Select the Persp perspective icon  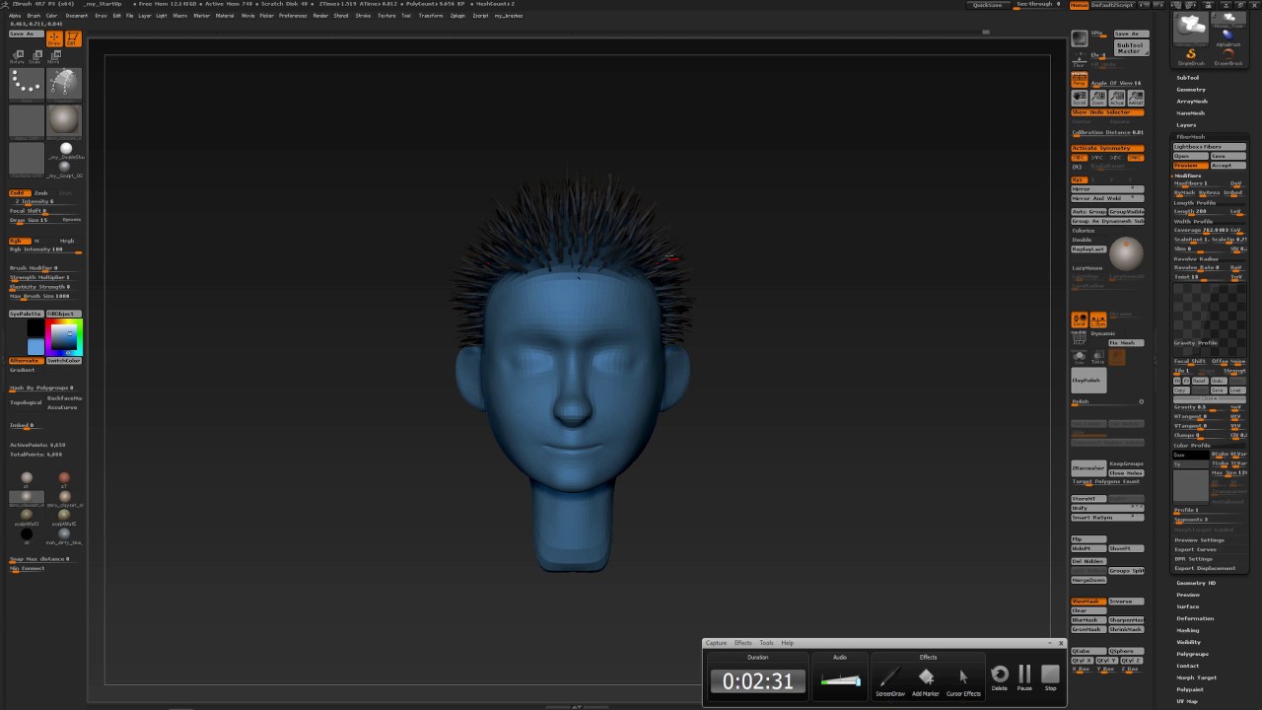coord(1080,80)
